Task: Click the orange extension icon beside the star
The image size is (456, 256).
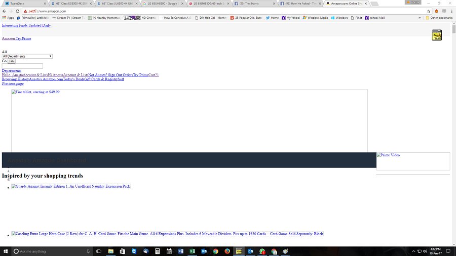Action: tap(437, 11)
